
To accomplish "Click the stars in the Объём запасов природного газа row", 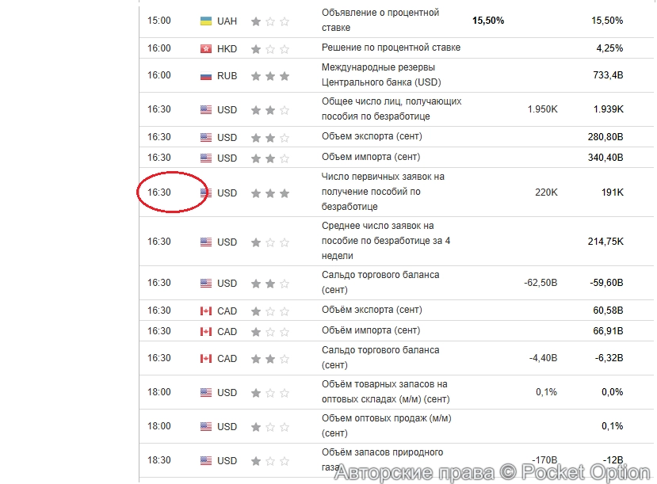I will (x=270, y=461).
